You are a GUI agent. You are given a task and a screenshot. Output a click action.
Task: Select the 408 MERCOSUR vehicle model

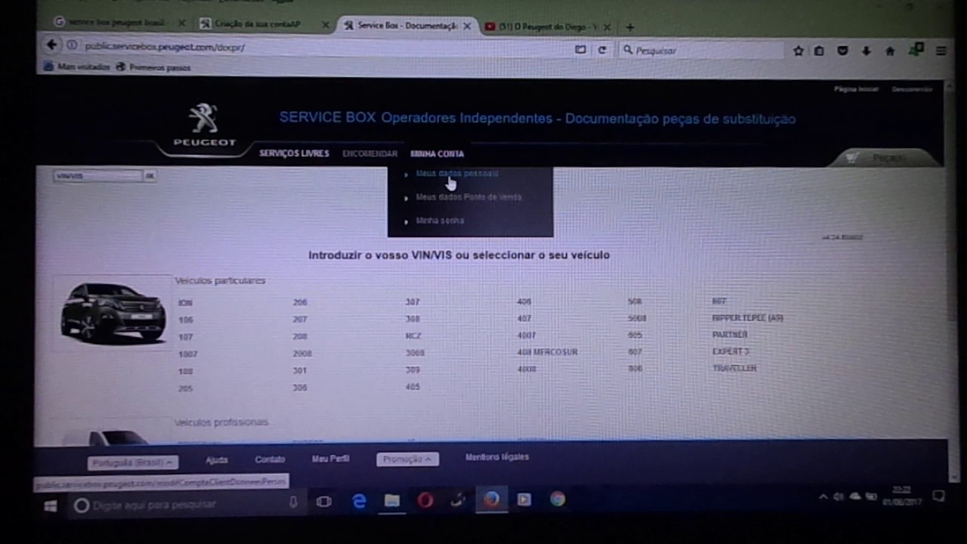tap(547, 352)
